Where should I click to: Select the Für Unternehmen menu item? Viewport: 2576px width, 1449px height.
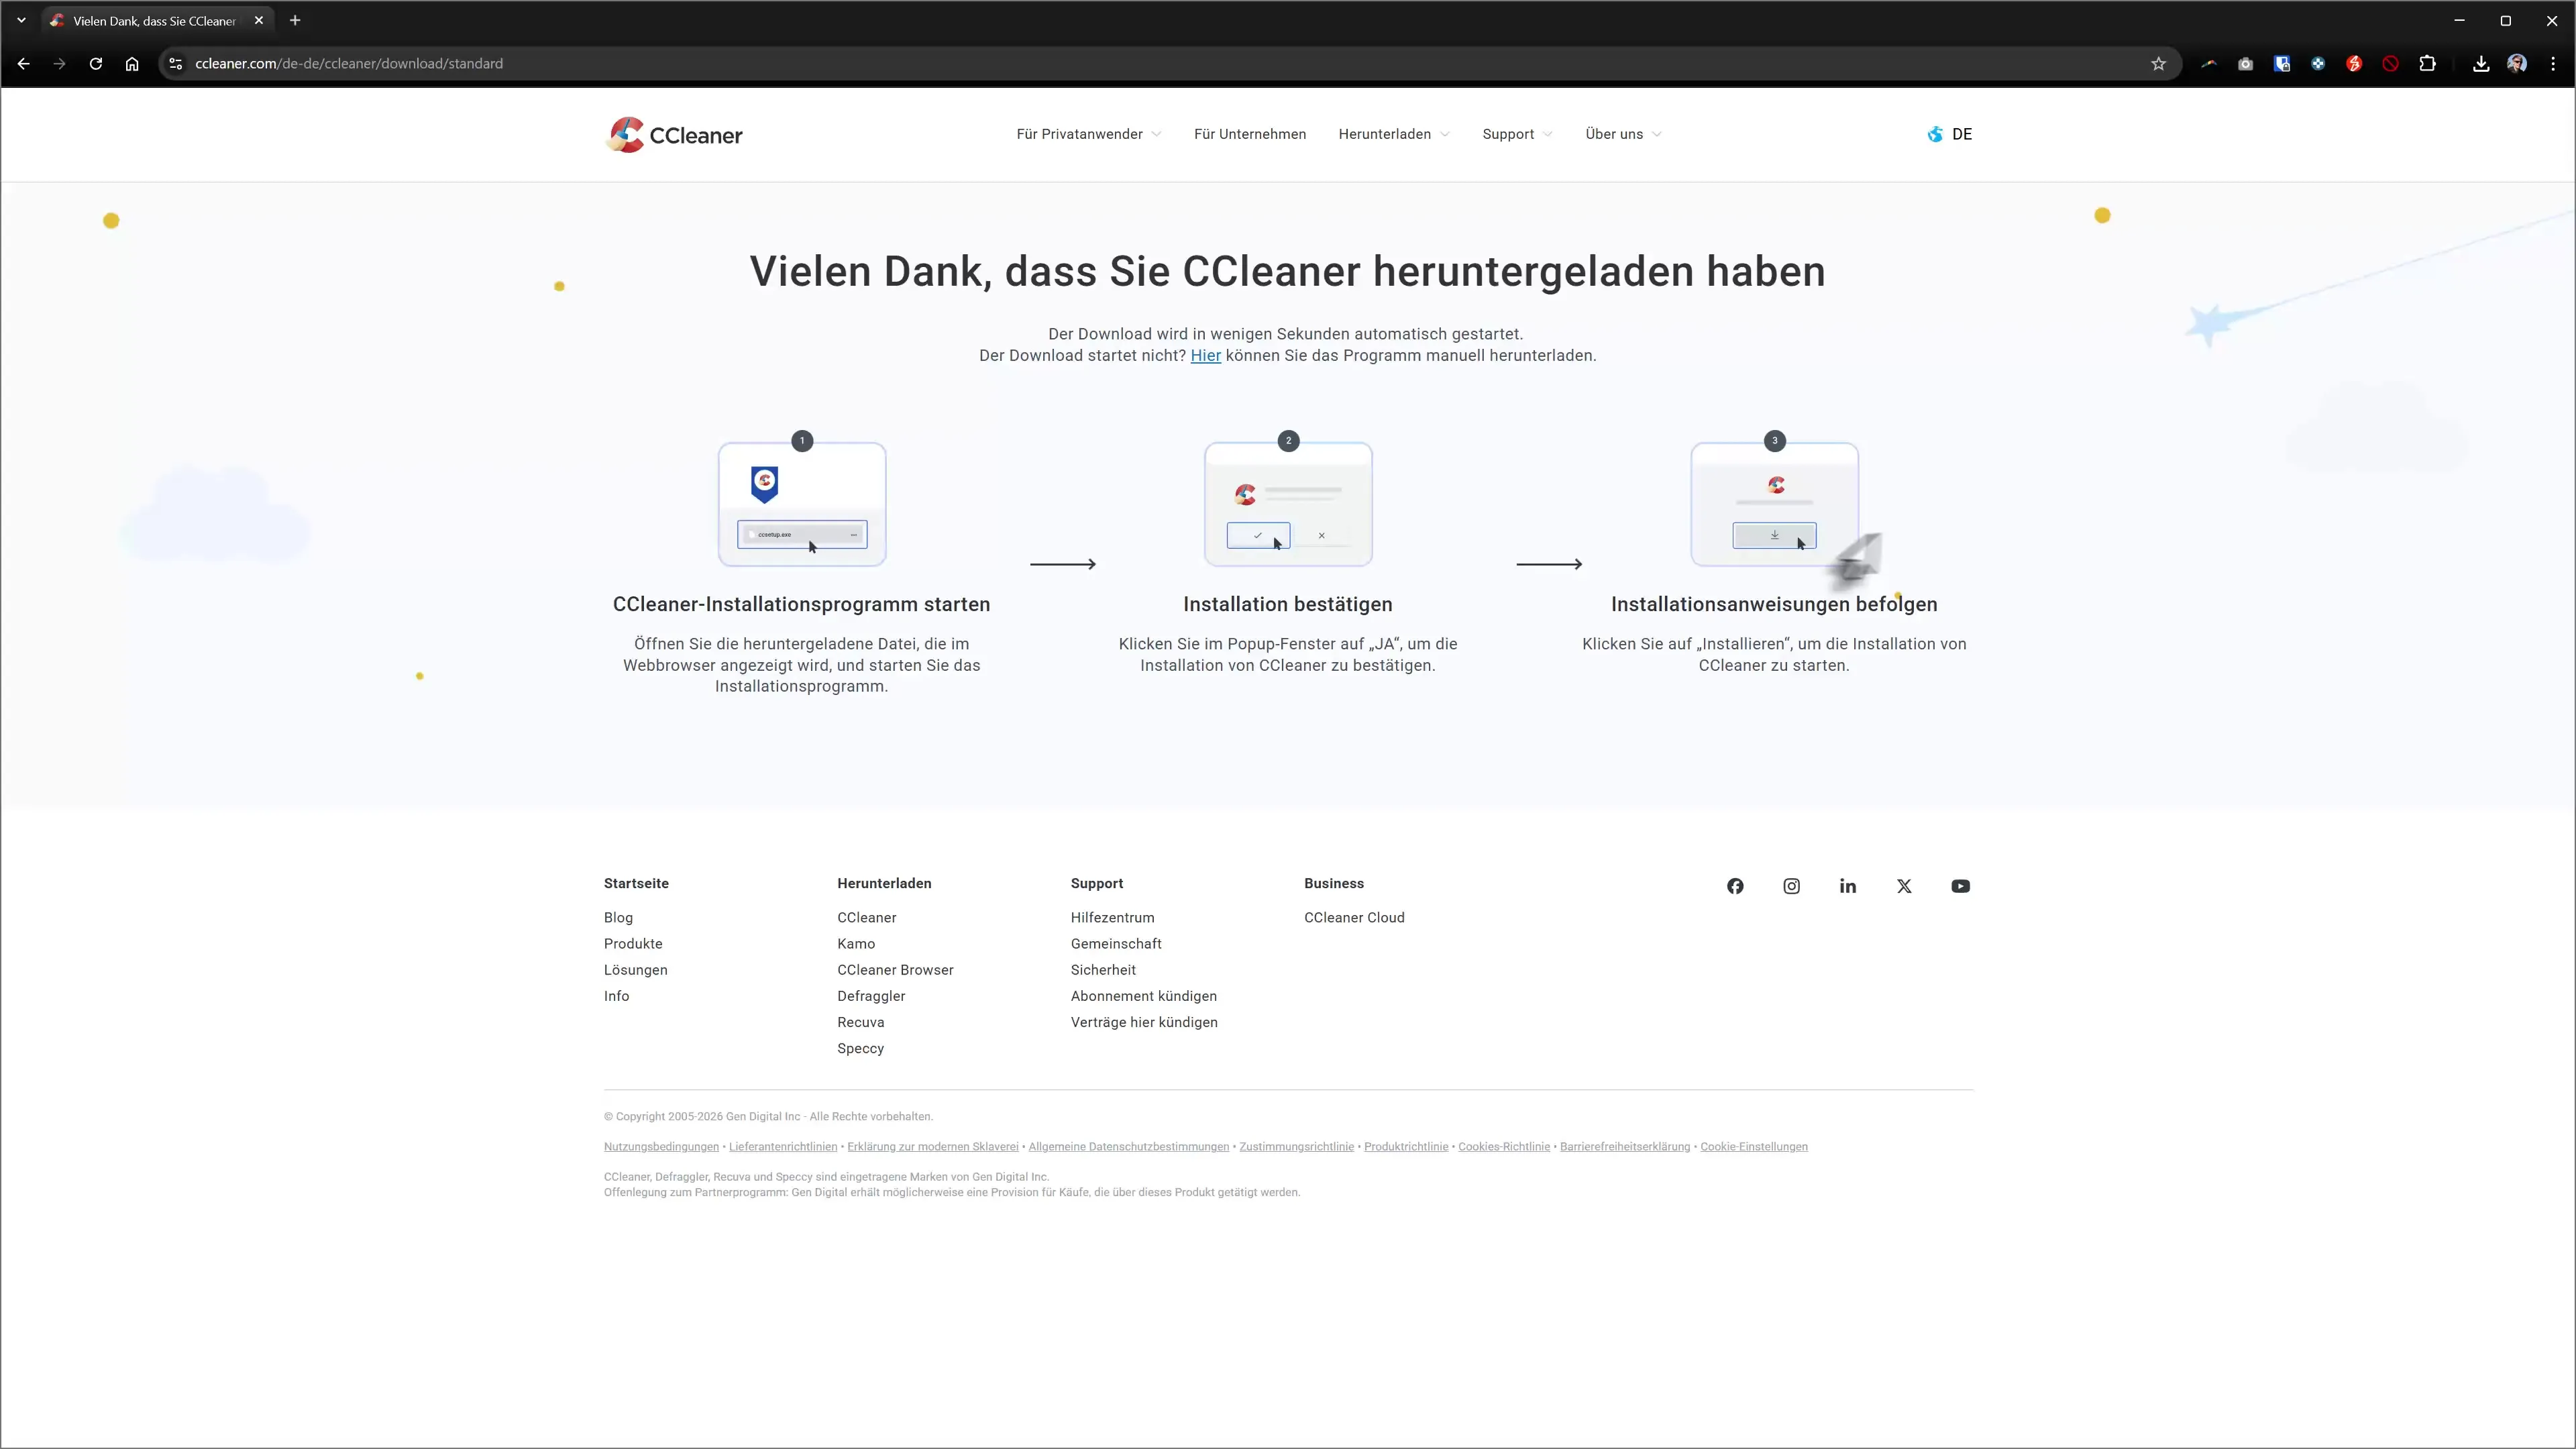click(x=1250, y=134)
